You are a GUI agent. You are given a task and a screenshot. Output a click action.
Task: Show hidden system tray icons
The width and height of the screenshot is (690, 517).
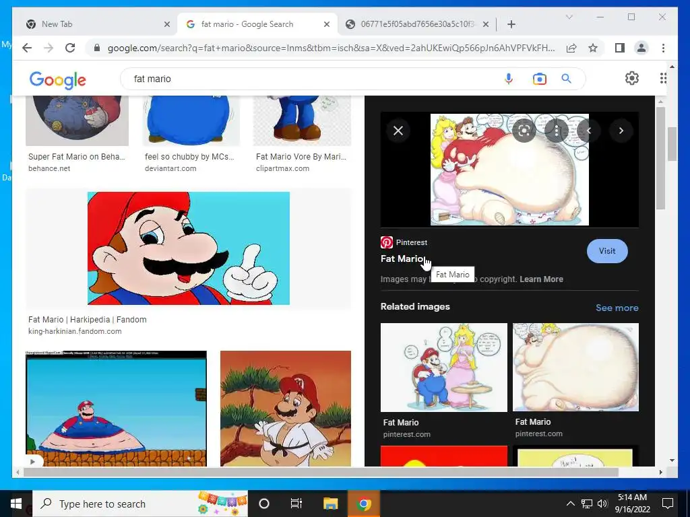pyautogui.click(x=570, y=504)
